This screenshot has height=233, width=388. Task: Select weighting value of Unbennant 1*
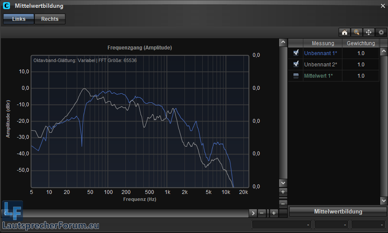tap(361, 53)
